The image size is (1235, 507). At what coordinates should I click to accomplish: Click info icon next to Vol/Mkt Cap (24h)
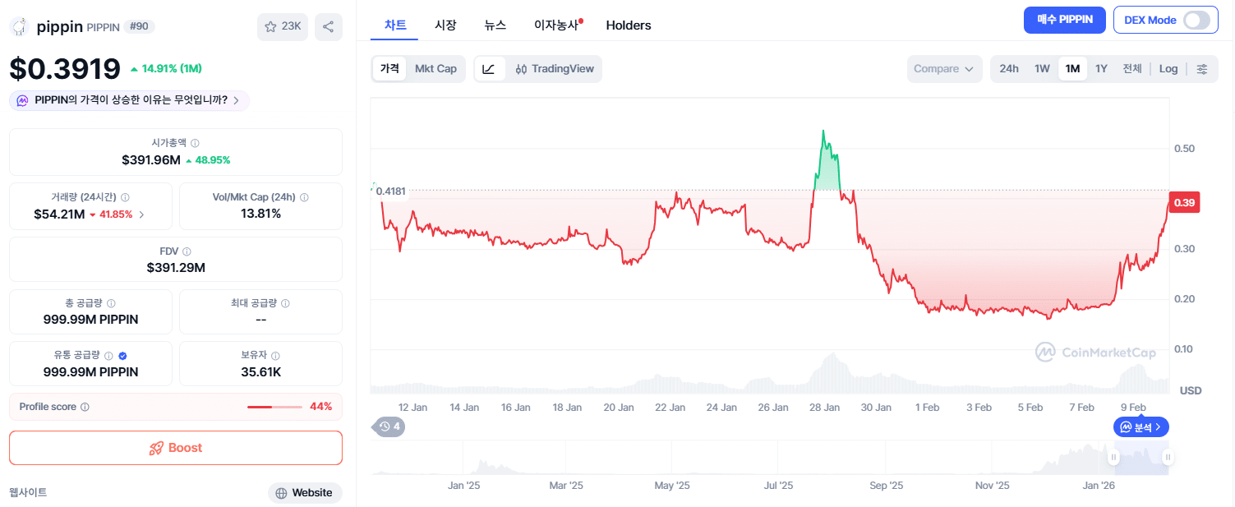(304, 197)
